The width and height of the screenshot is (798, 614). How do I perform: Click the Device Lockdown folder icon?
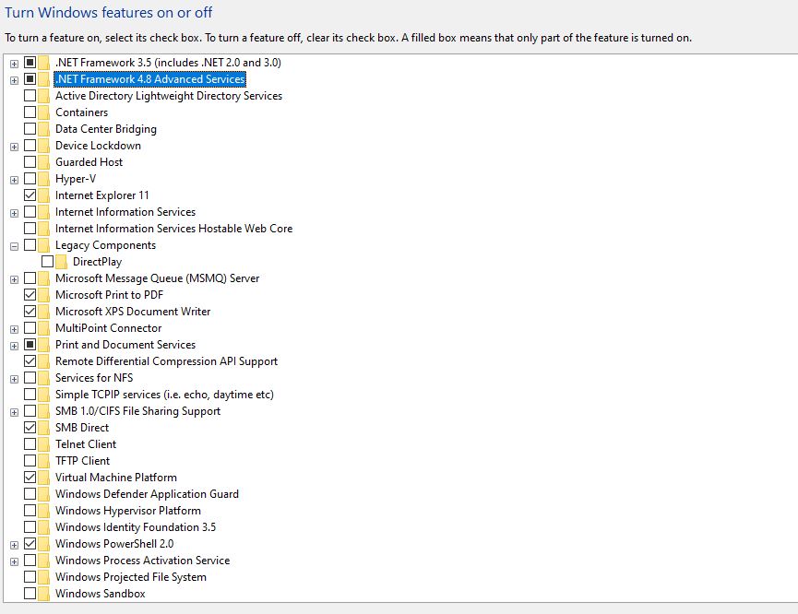(x=44, y=146)
